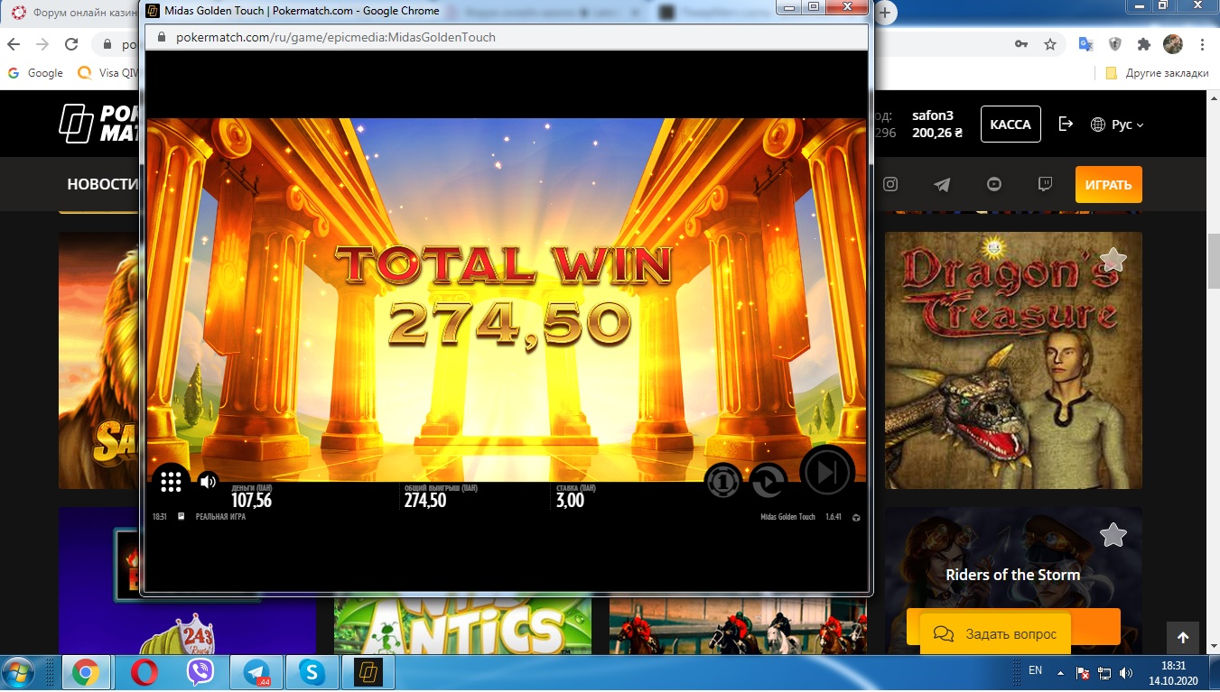The image size is (1220, 692).
Task: Open the Google bookmark
Action: pyautogui.click(x=36, y=73)
